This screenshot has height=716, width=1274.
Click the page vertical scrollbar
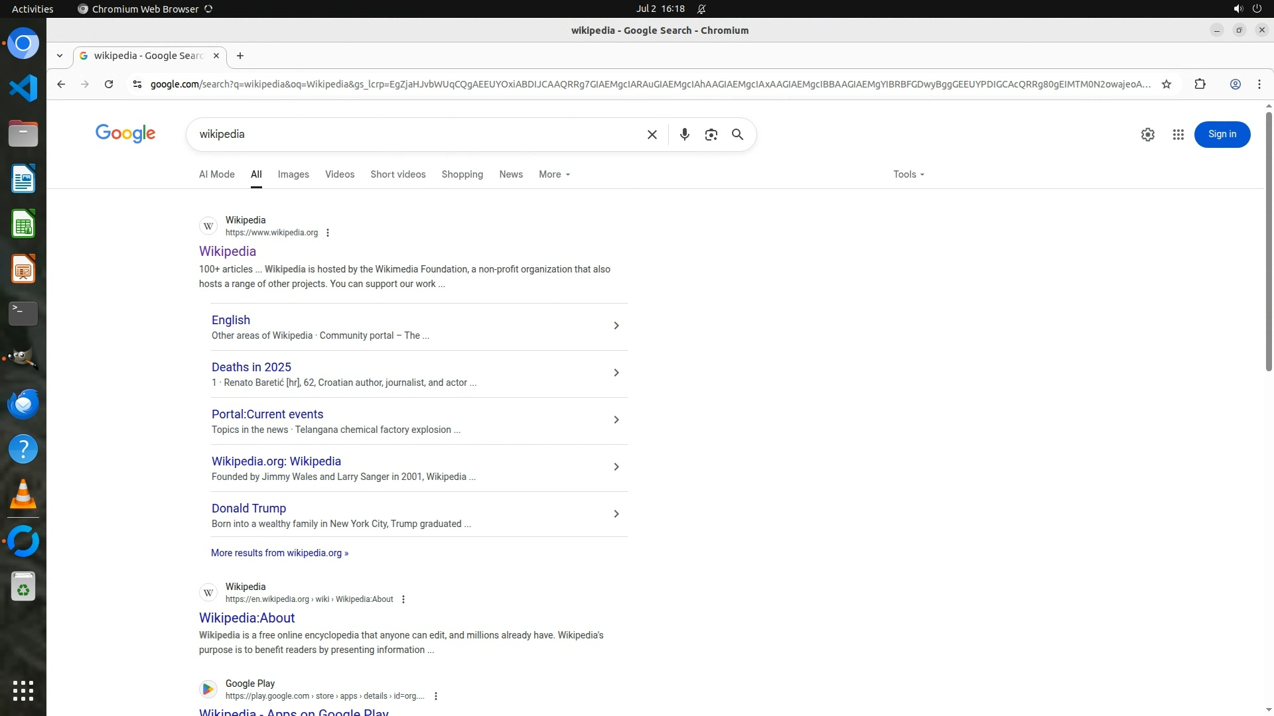1269,242
